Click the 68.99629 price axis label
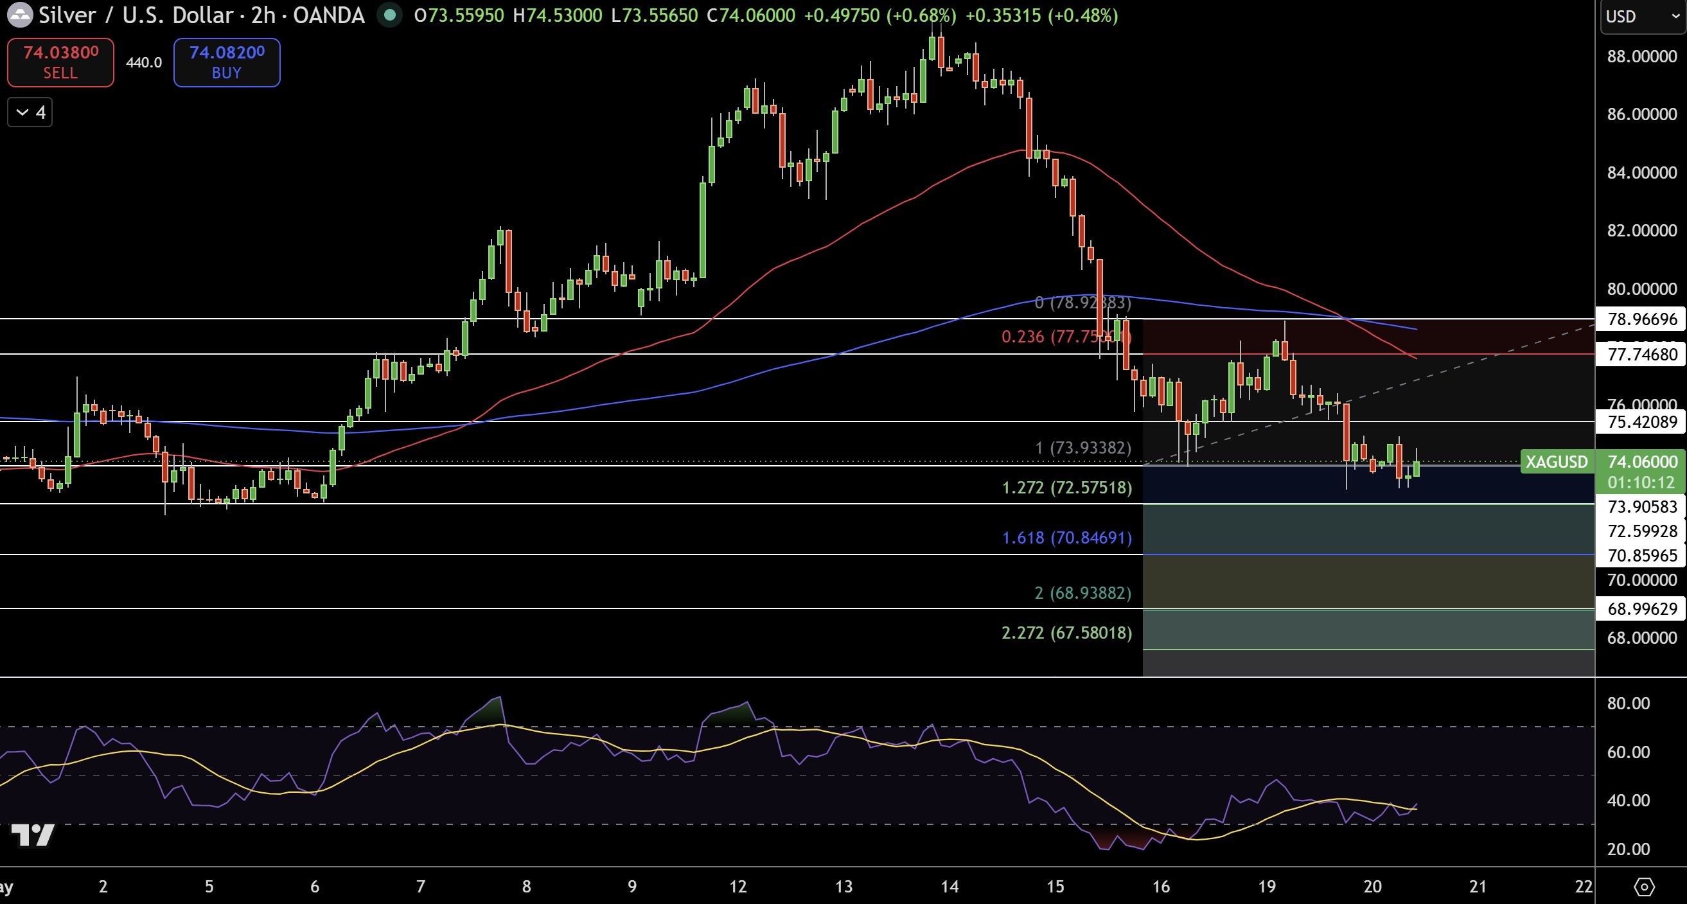1687x904 pixels. click(1642, 609)
